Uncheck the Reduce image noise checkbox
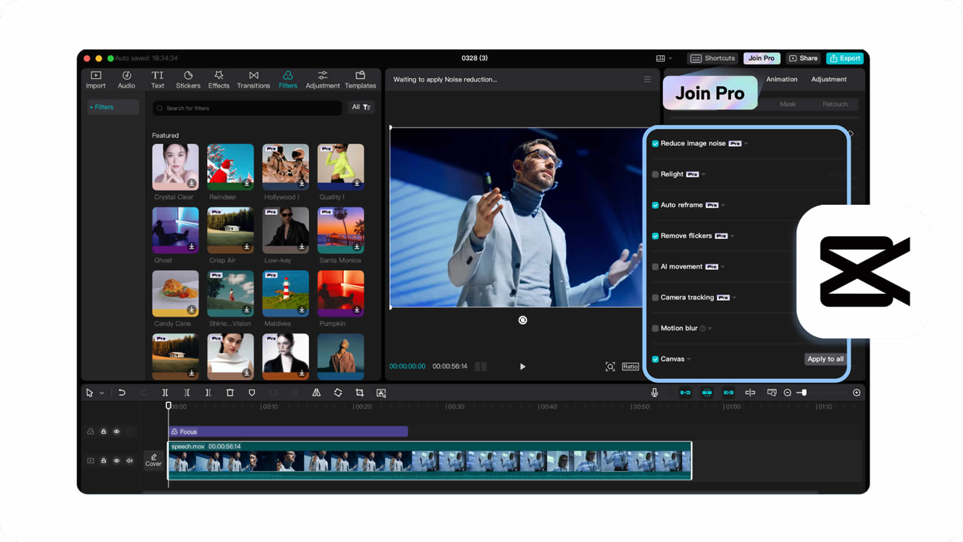This screenshot has width=963, height=542. pyautogui.click(x=655, y=144)
